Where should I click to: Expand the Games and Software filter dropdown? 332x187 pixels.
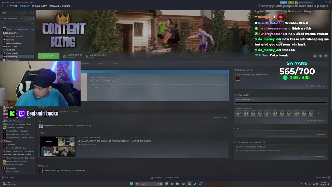[12, 19]
